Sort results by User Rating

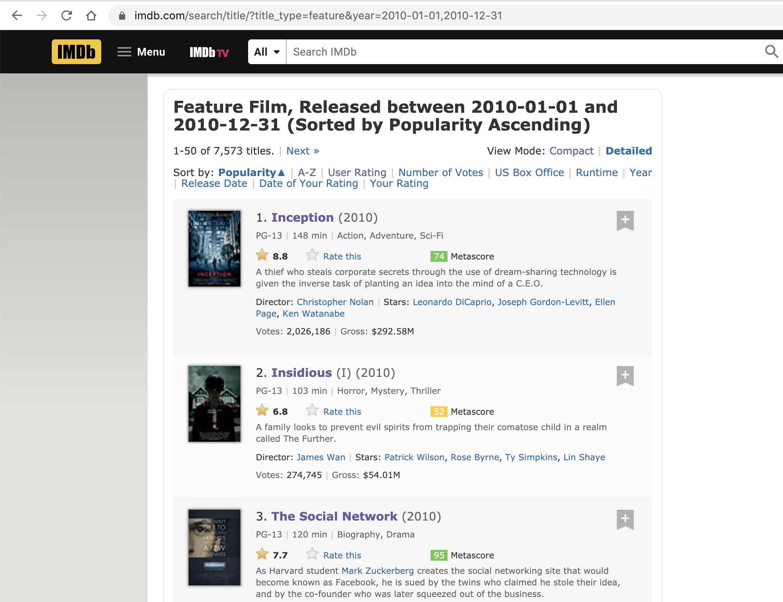[x=357, y=173]
